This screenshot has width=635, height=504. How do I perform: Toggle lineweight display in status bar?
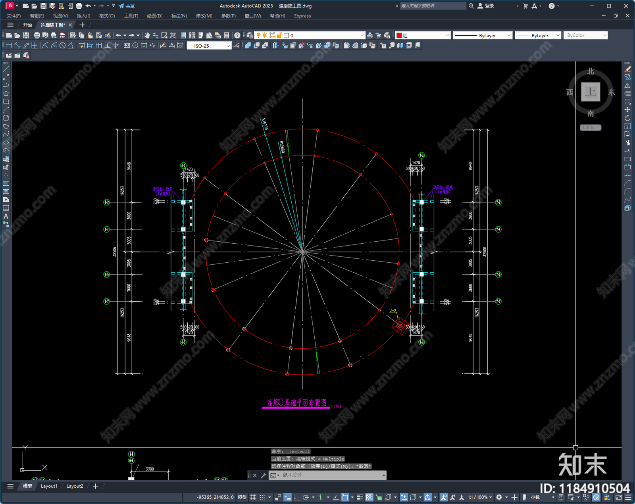click(360, 497)
